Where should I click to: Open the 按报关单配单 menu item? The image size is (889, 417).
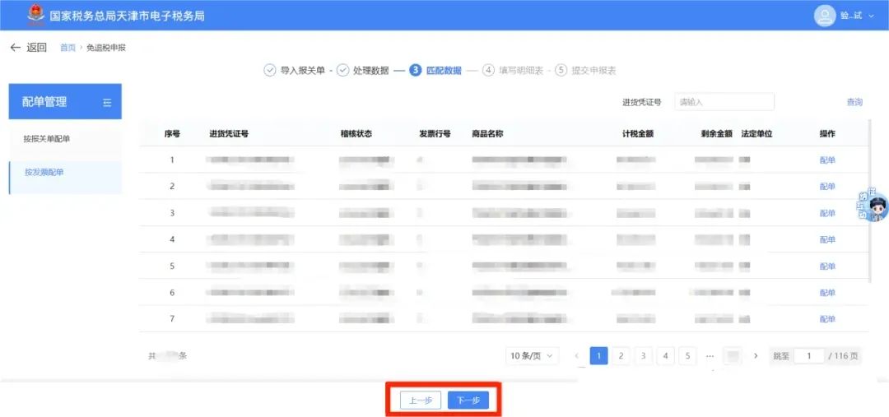coord(65,139)
